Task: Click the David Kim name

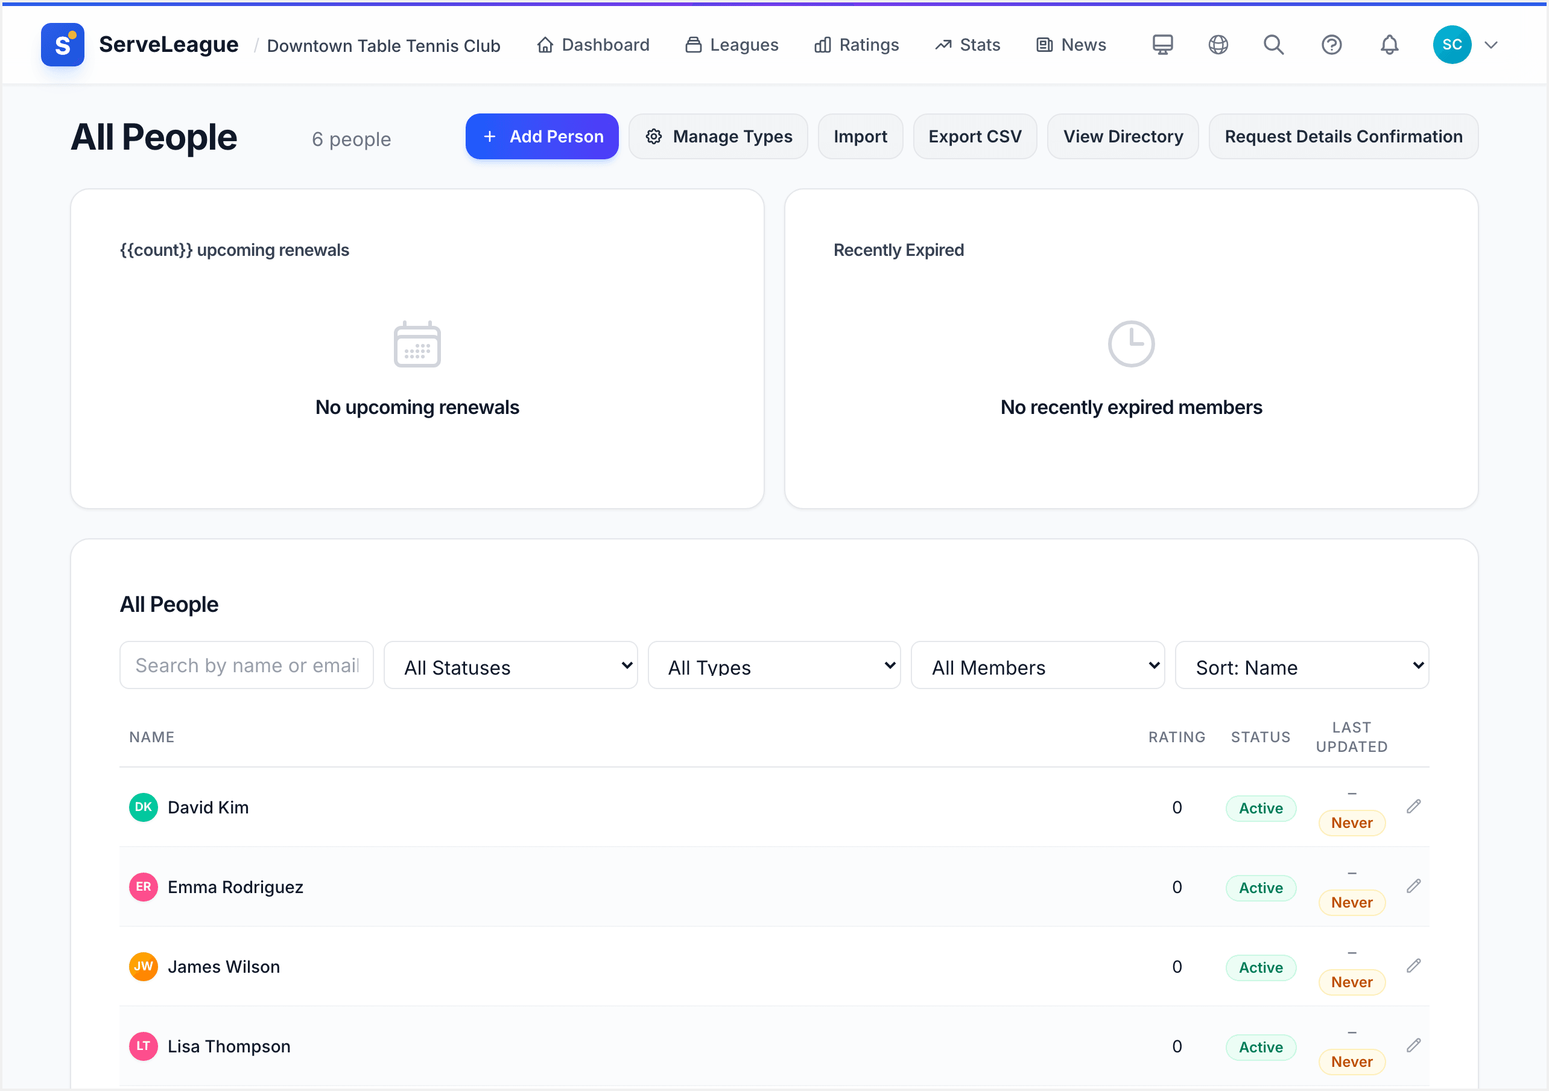Action: point(207,807)
